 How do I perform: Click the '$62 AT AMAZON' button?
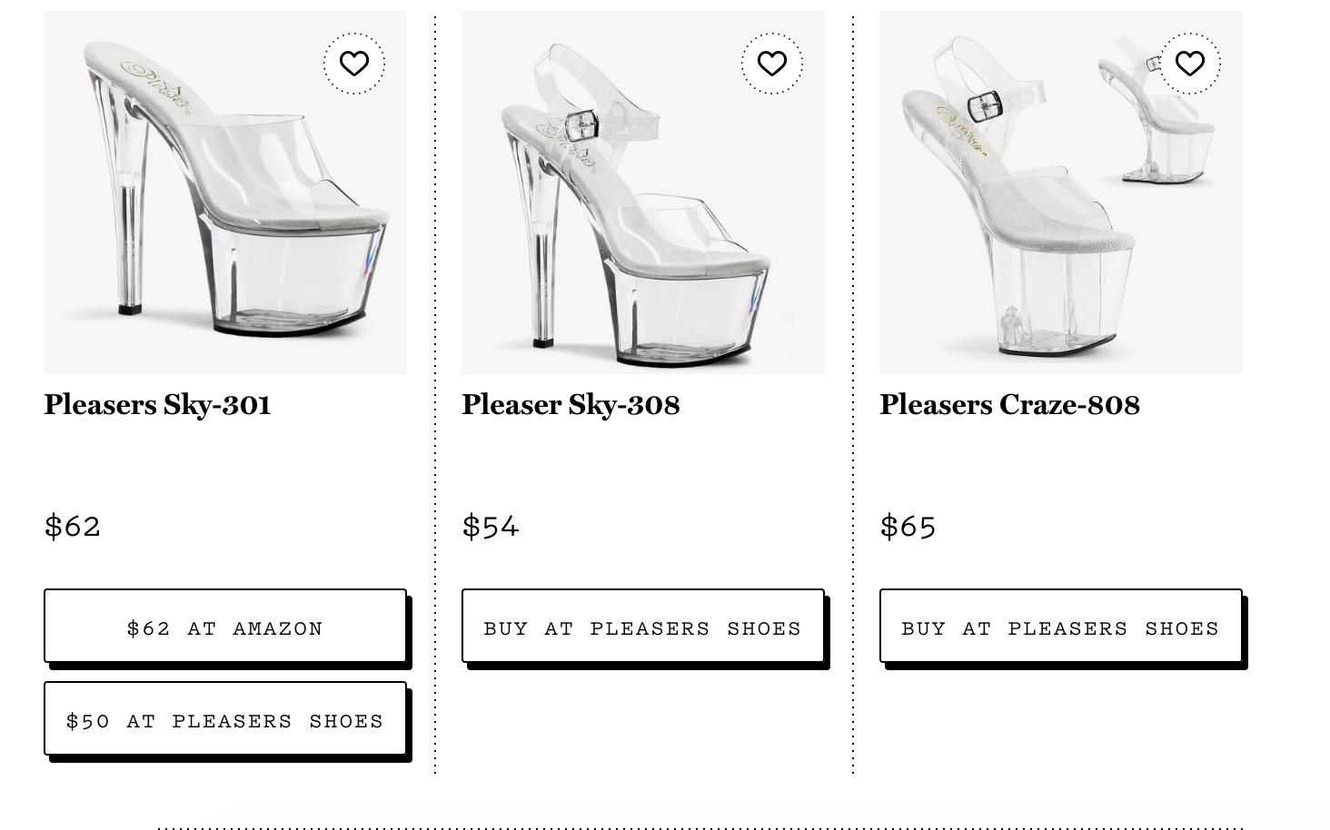coord(225,627)
